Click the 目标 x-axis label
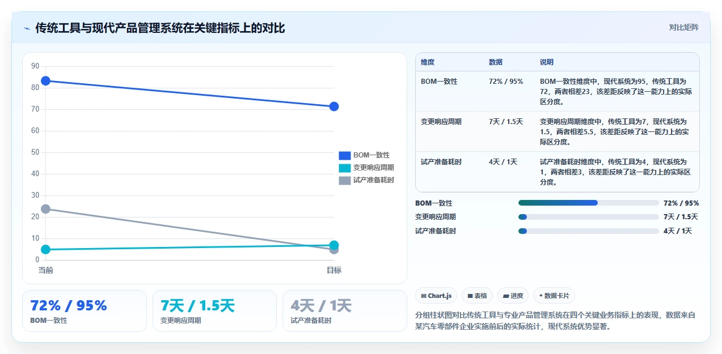This screenshot has height=354, width=722. tap(334, 271)
